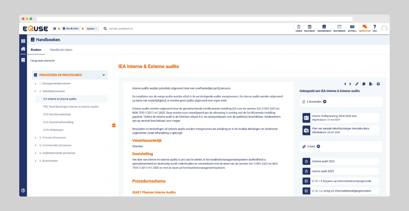The image size is (409, 211).
Task: Click the print icon
Action: [x=378, y=84]
